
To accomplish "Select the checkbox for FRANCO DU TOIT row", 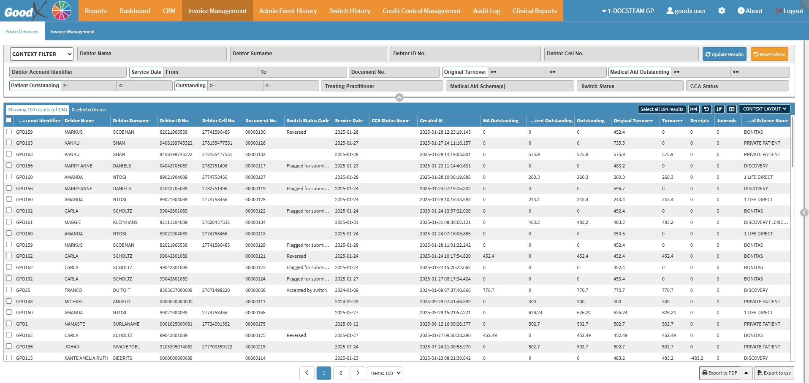I will [x=9, y=290].
